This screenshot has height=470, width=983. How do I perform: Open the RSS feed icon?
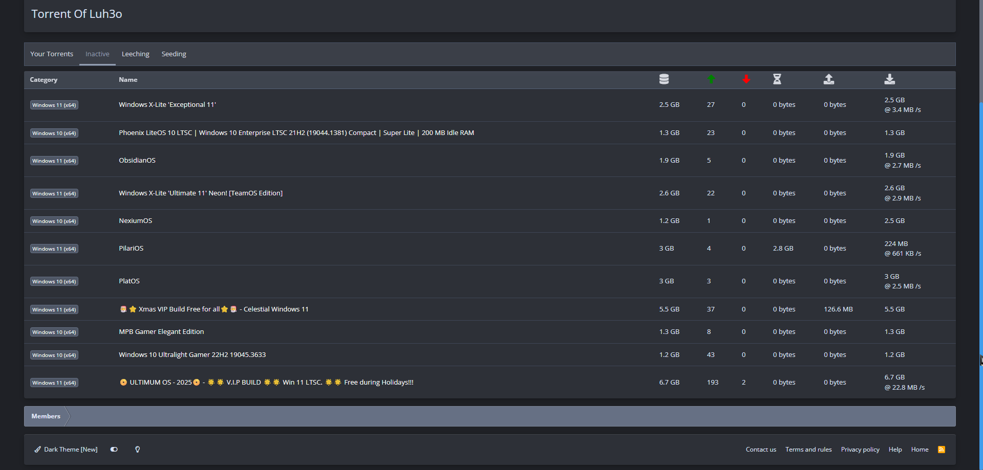(x=942, y=450)
